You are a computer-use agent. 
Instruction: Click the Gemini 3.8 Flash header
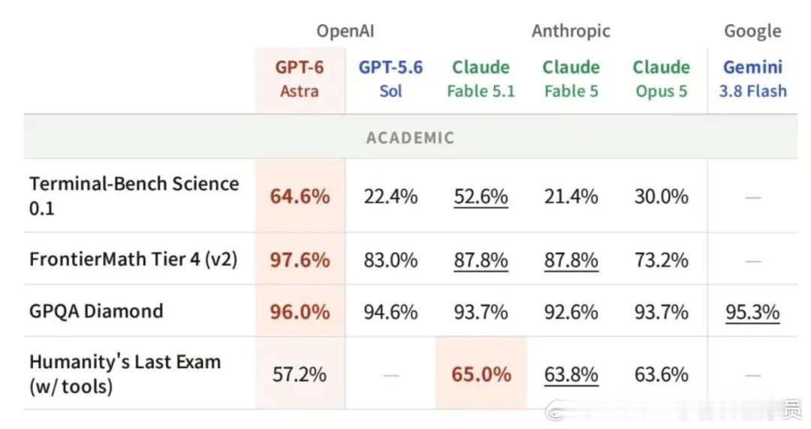coord(752,79)
